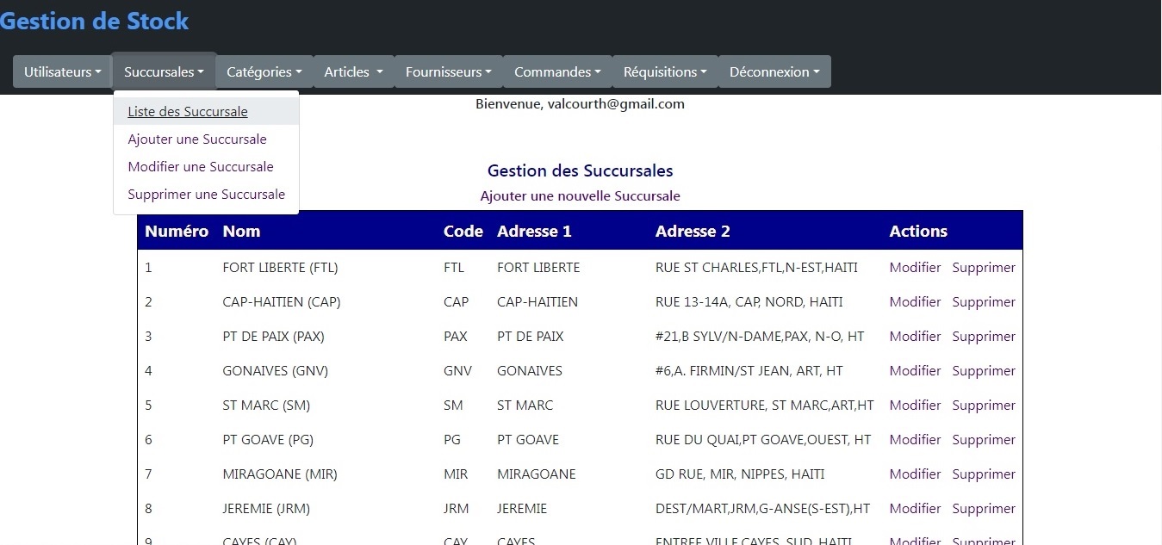Edit the MIRAGOANE branch with Modifier
The width and height of the screenshot is (1162, 545).
915,474
